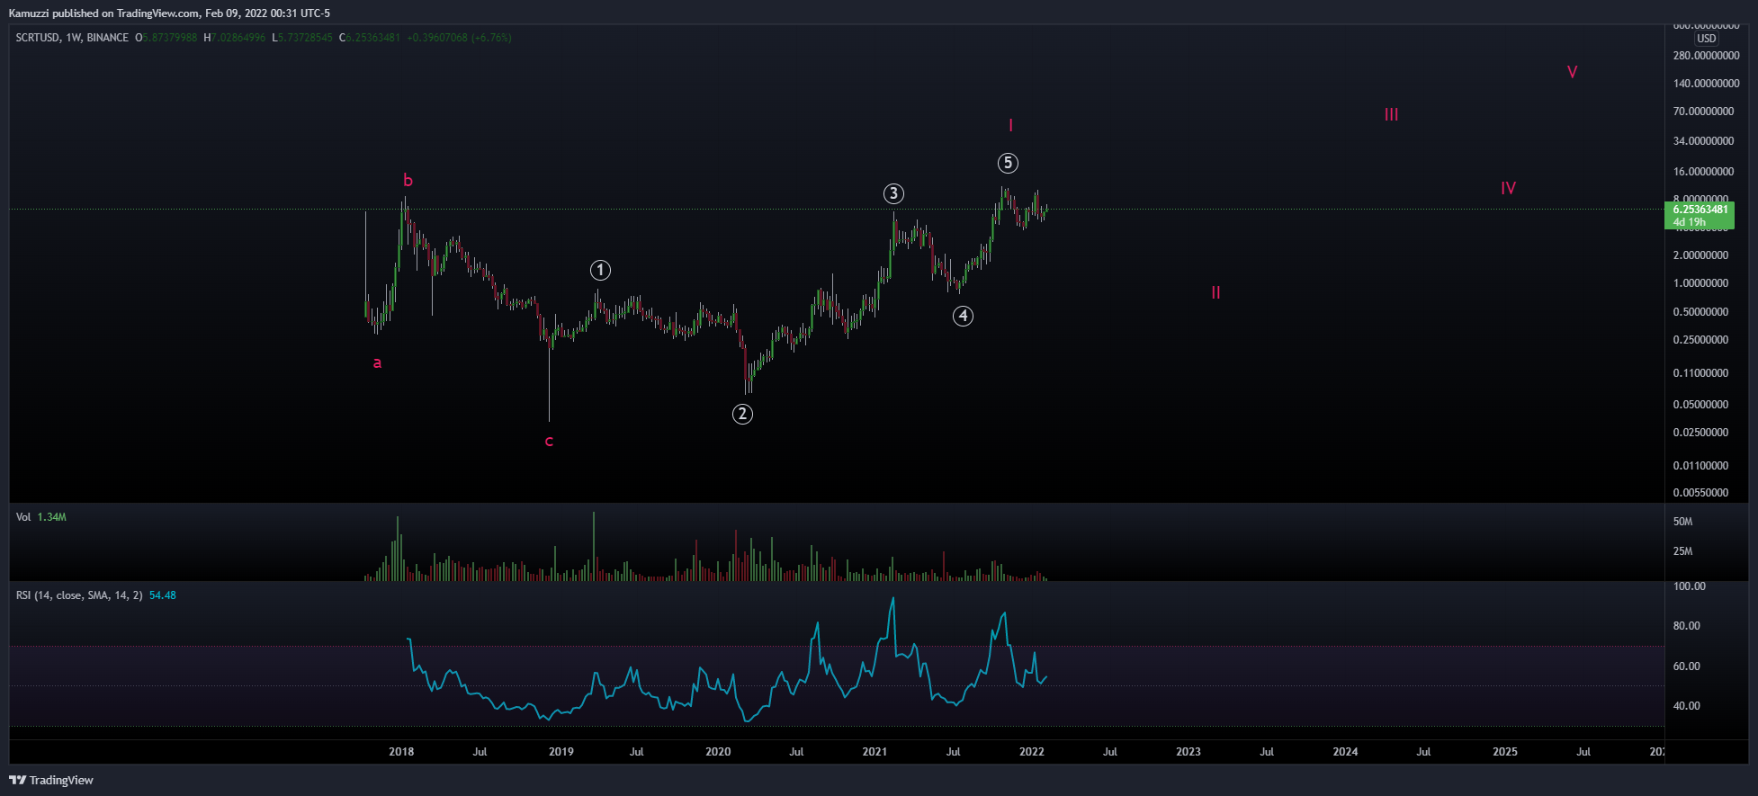
Task: Click Roman numeral II wave label
Action: click(x=1215, y=292)
